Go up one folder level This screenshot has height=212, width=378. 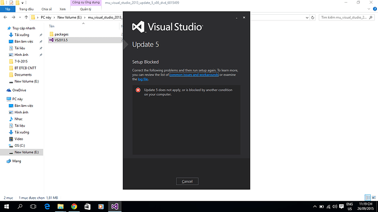[26, 18]
